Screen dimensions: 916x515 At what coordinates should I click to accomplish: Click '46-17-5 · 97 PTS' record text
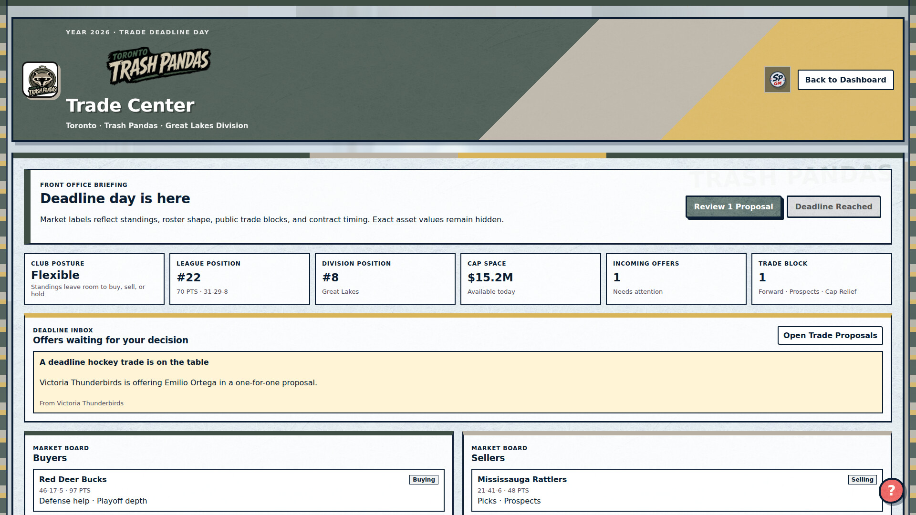pyautogui.click(x=65, y=491)
